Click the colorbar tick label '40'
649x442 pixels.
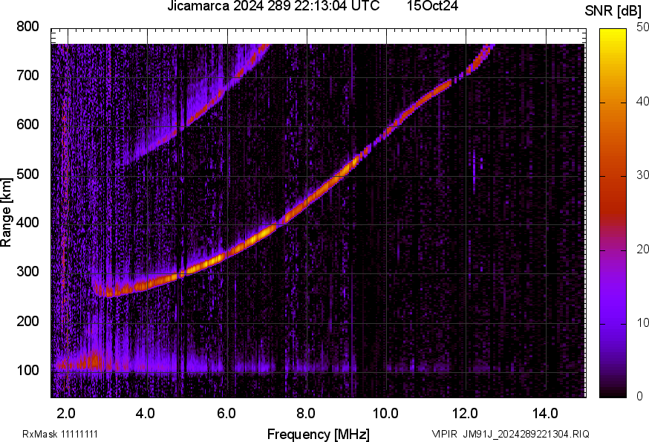pyautogui.click(x=642, y=102)
